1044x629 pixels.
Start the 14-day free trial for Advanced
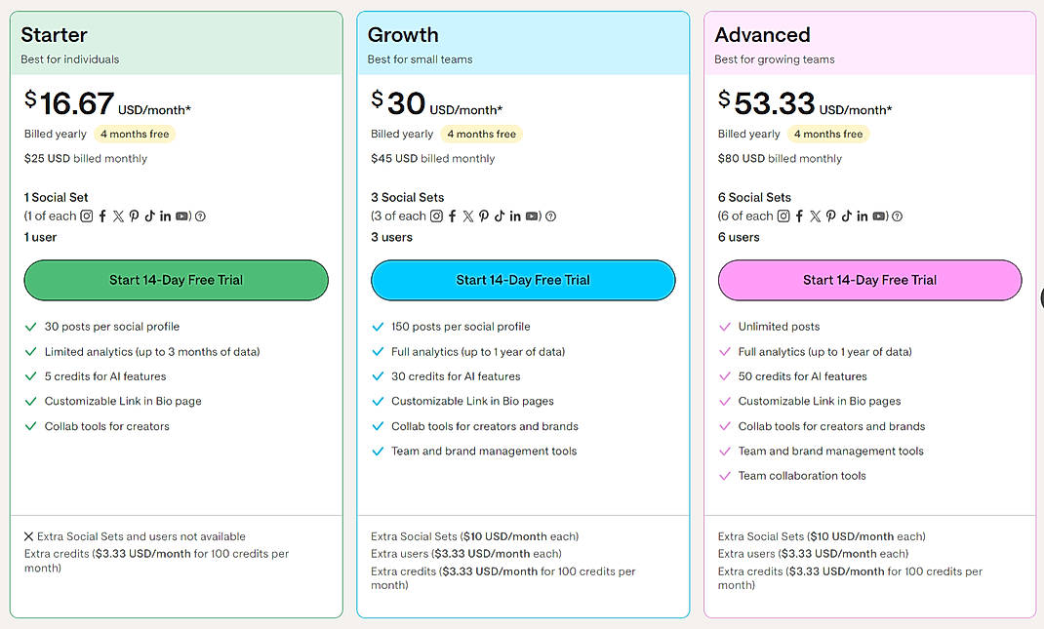pyautogui.click(x=869, y=280)
